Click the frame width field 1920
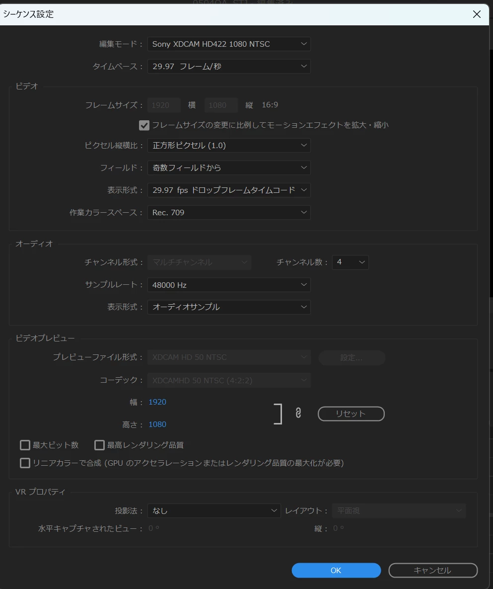The width and height of the screenshot is (493, 589). pos(164,105)
